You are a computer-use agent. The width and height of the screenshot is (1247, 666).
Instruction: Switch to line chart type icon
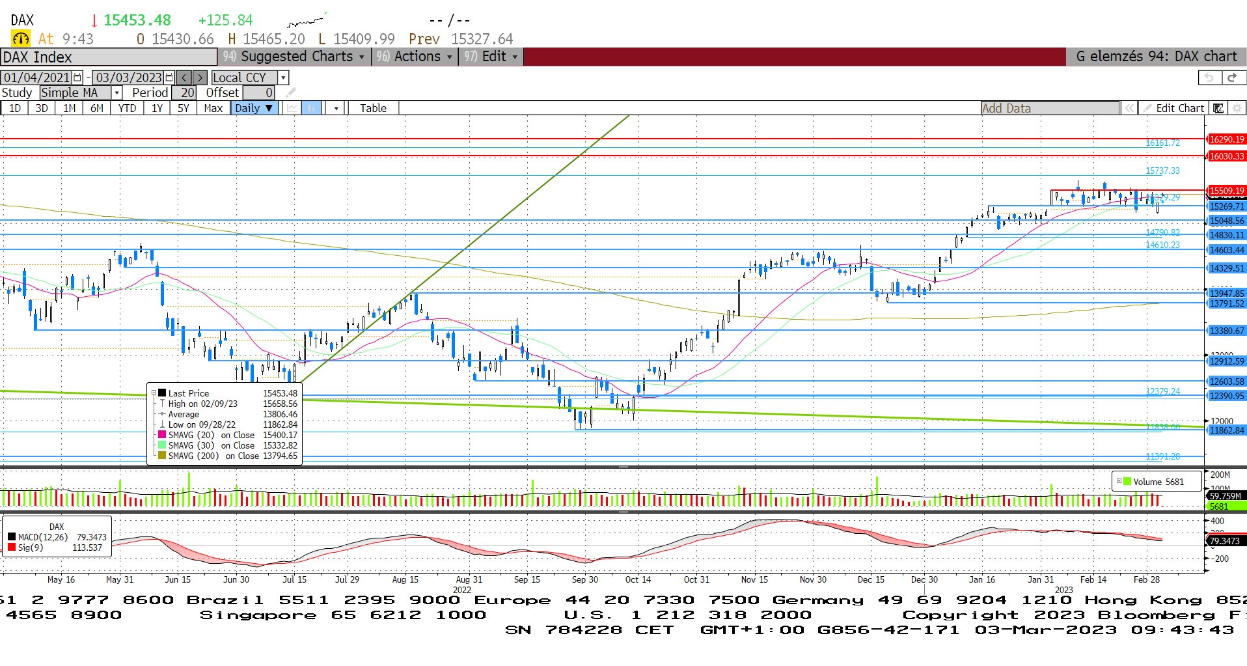[292, 108]
